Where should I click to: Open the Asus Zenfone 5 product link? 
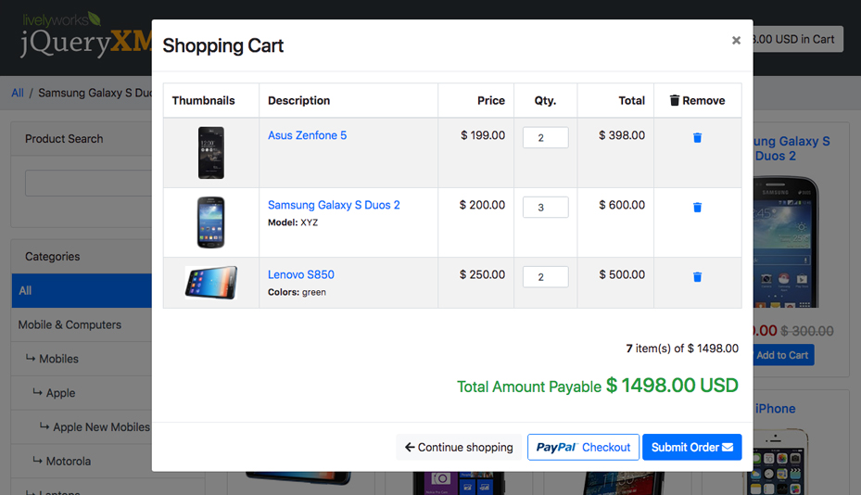click(307, 135)
